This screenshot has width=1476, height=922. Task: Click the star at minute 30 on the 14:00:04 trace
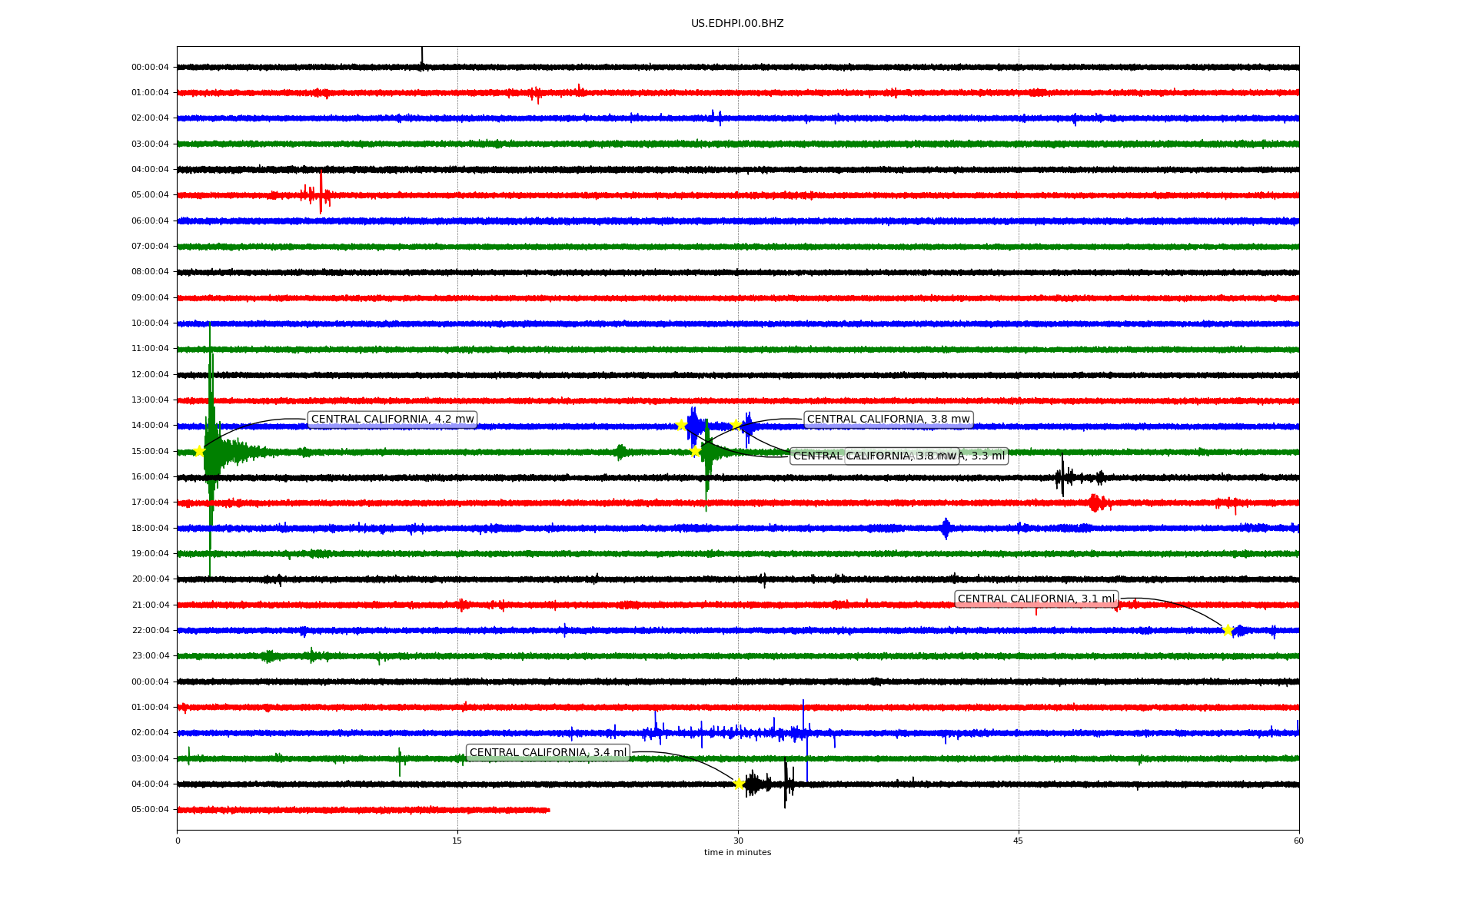(736, 424)
